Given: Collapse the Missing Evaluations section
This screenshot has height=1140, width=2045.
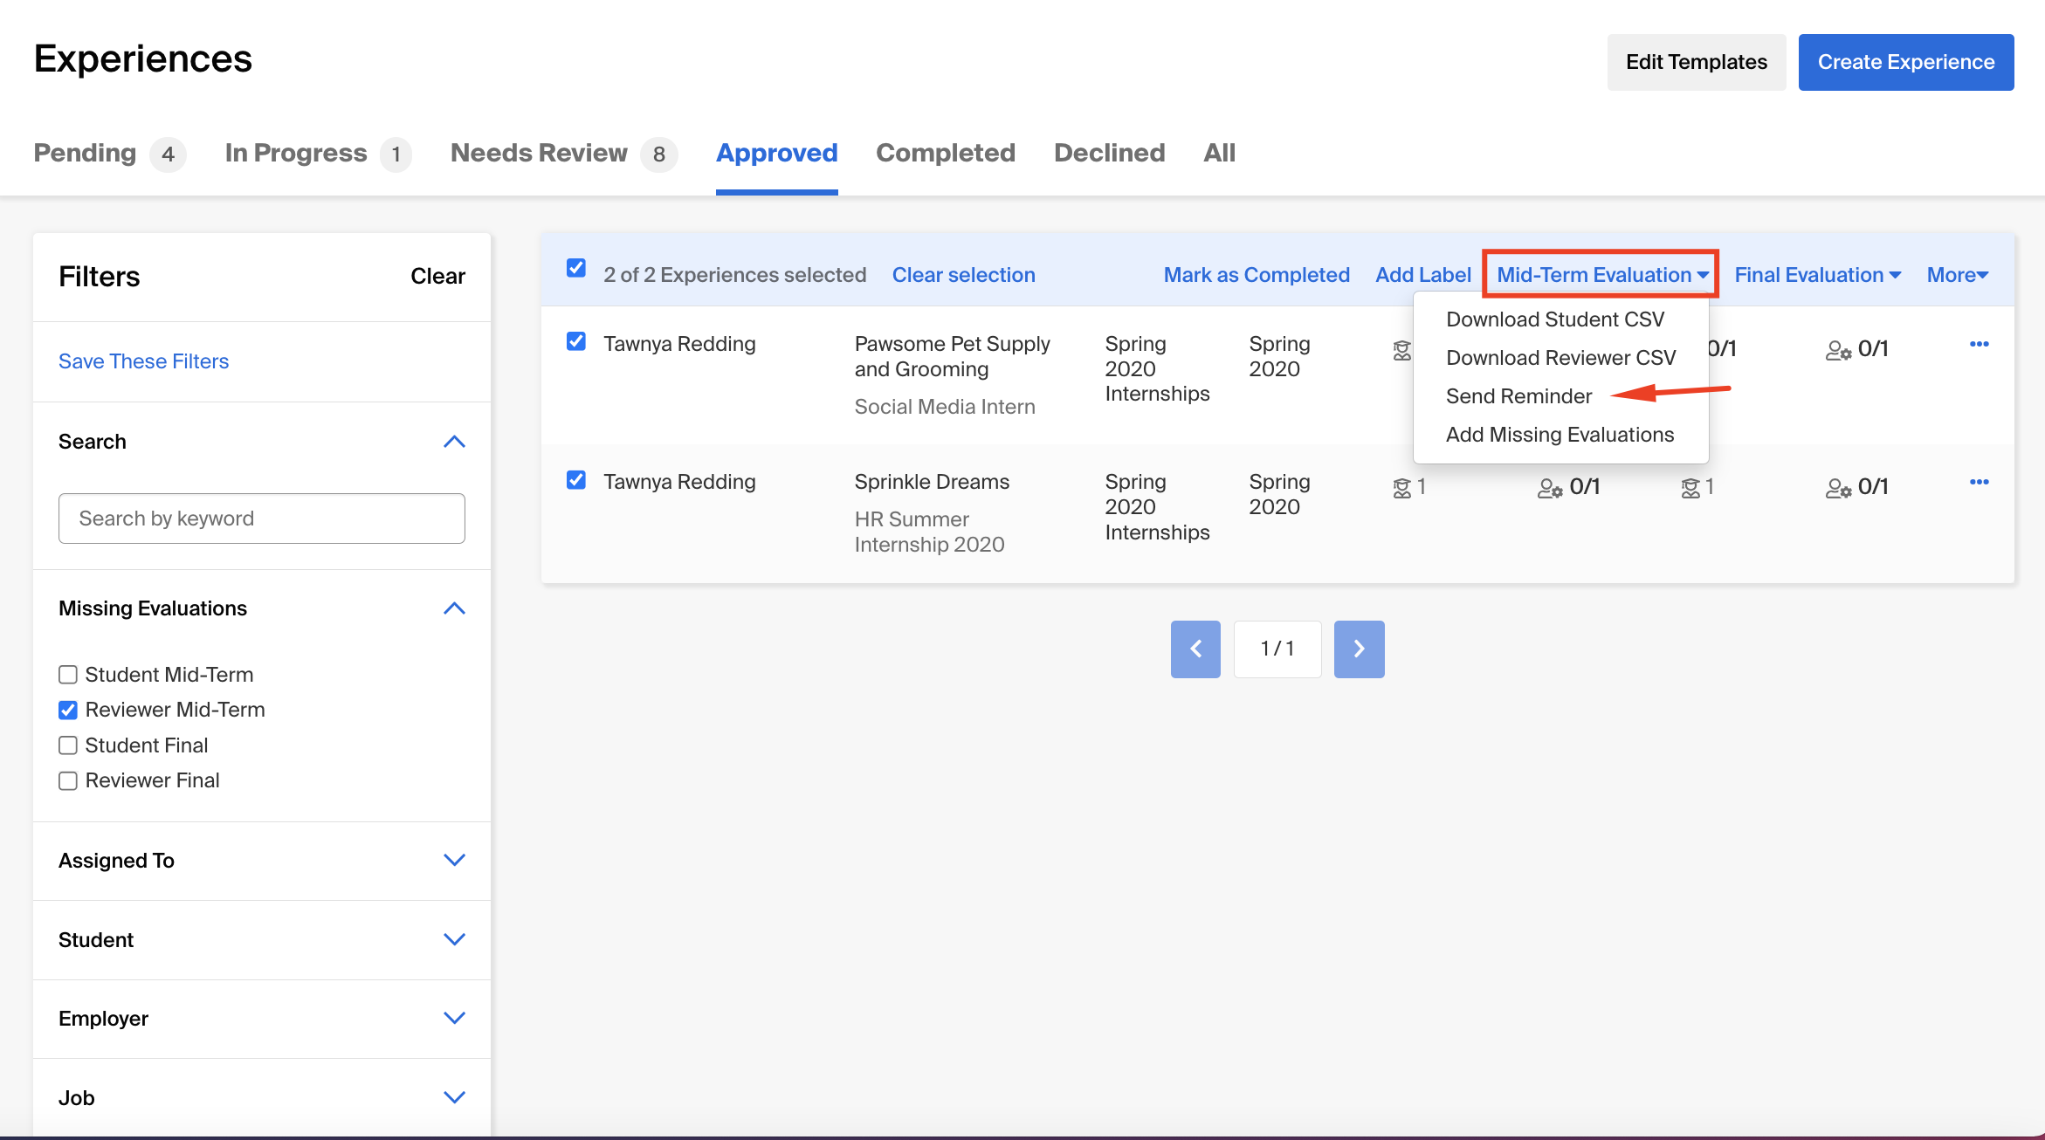Looking at the screenshot, I should pos(454,608).
